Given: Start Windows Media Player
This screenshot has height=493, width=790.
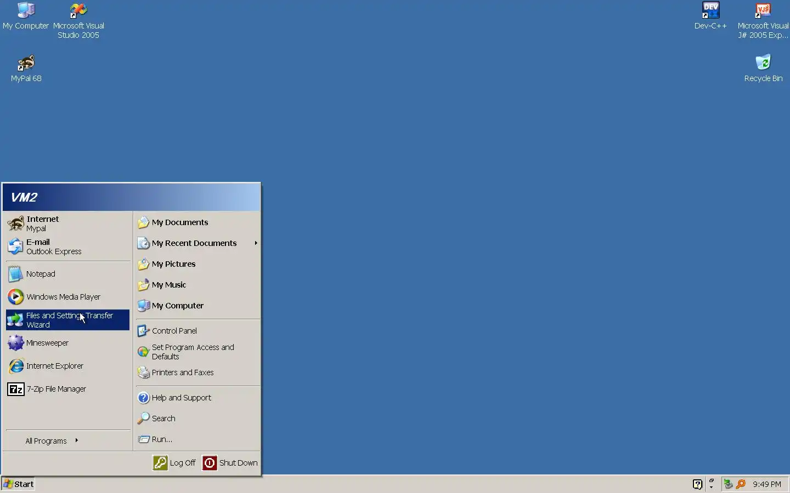Looking at the screenshot, I should point(68,297).
